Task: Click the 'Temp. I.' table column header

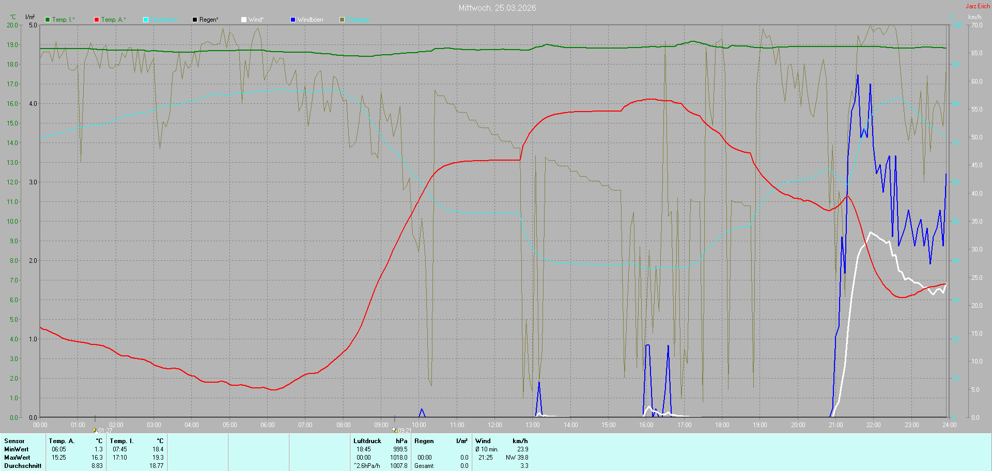Action: [122, 441]
